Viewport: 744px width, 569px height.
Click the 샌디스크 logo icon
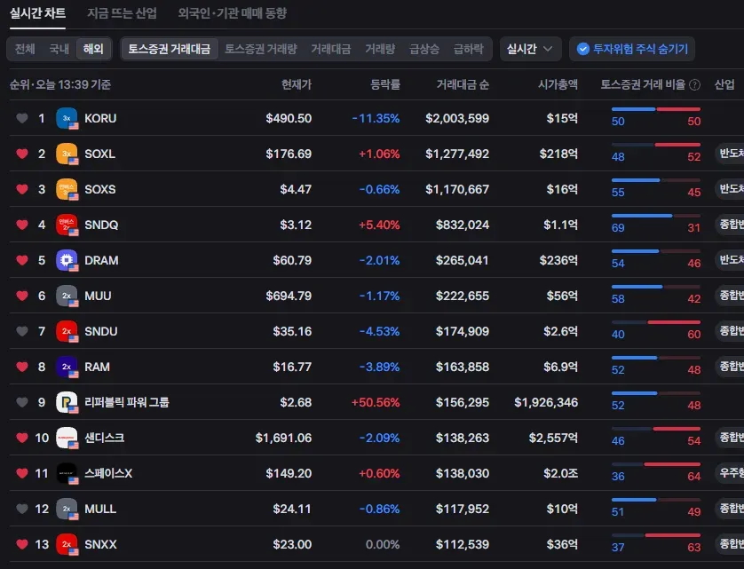(x=67, y=438)
